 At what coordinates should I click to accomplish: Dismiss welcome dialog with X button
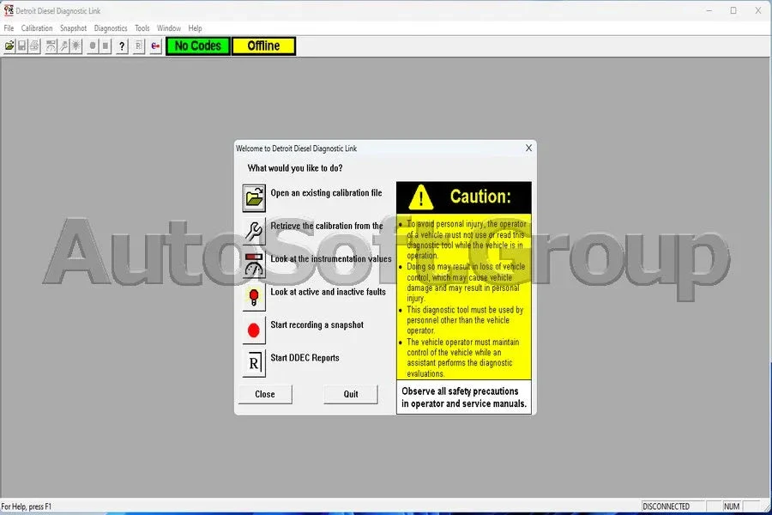[x=528, y=148]
